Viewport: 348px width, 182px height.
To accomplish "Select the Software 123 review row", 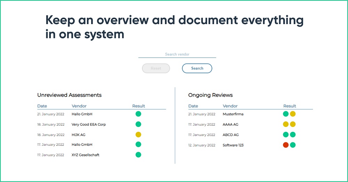I will click(233, 145).
